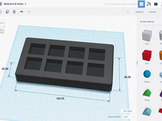Click the redo arrow icon
Image resolution: width=162 pixels, height=121 pixels.
point(29,12)
